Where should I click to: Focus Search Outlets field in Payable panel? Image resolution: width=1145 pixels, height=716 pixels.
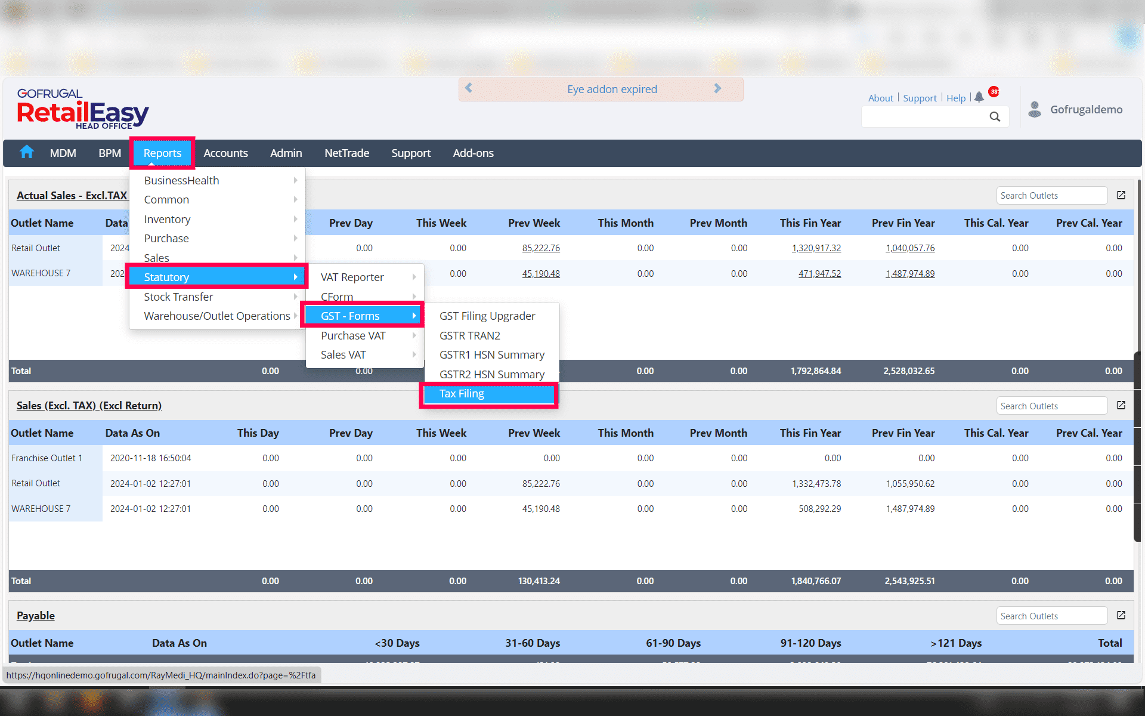point(1051,616)
